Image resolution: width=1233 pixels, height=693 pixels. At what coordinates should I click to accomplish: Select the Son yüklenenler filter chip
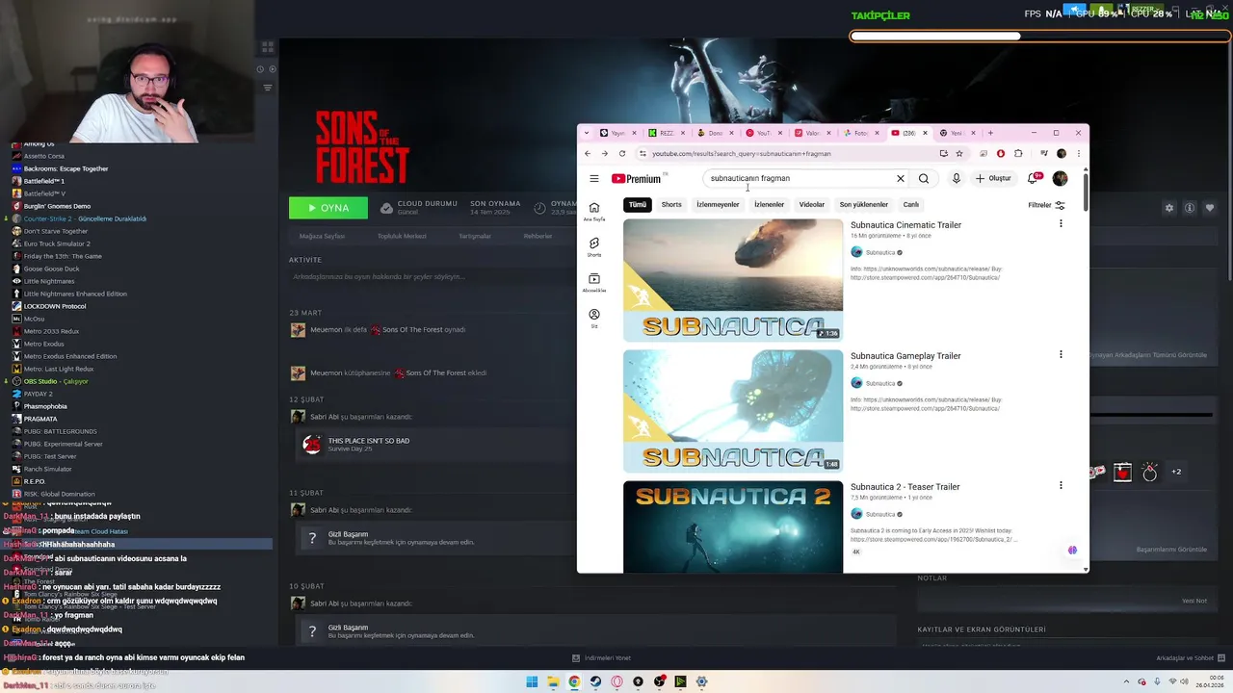tap(863, 204)
